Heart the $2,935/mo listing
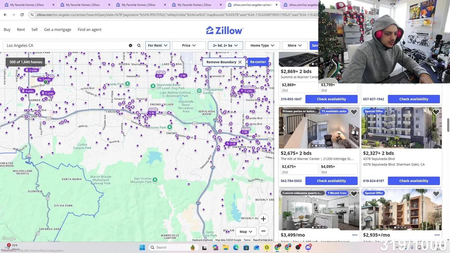The height and width of the screenshot is (253, 450). tap(436, 194)
